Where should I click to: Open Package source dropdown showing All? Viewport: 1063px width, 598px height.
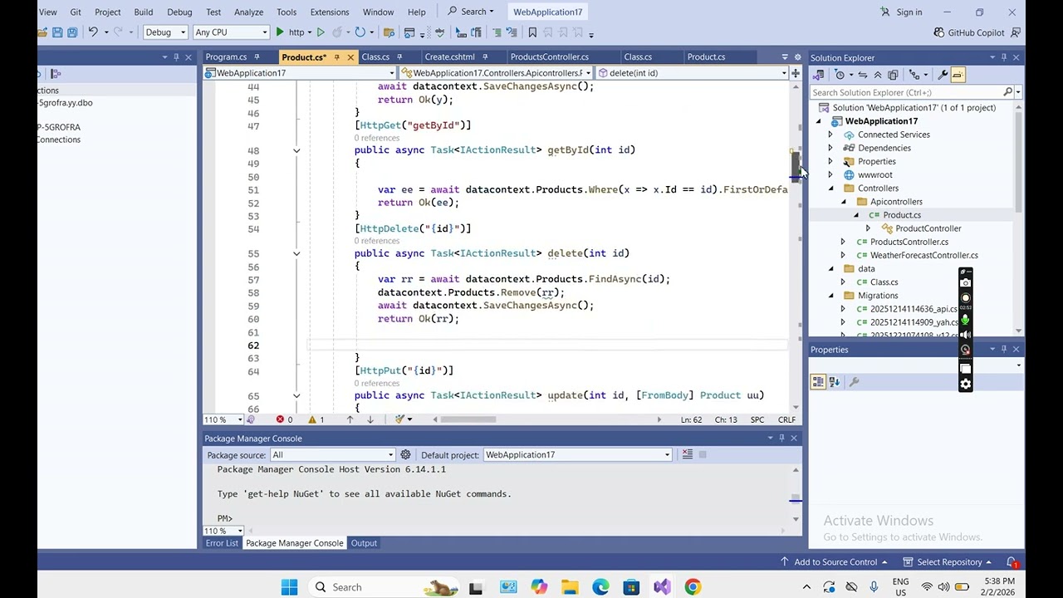pyautogui.click(x=332, y=455)
